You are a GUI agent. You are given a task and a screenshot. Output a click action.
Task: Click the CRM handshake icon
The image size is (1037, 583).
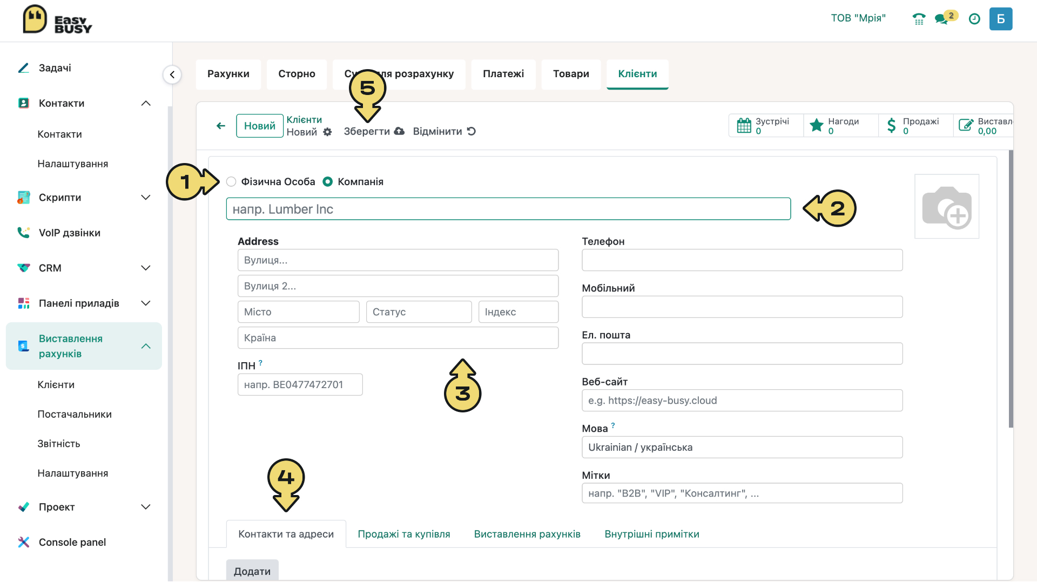[x=24, y=268]
